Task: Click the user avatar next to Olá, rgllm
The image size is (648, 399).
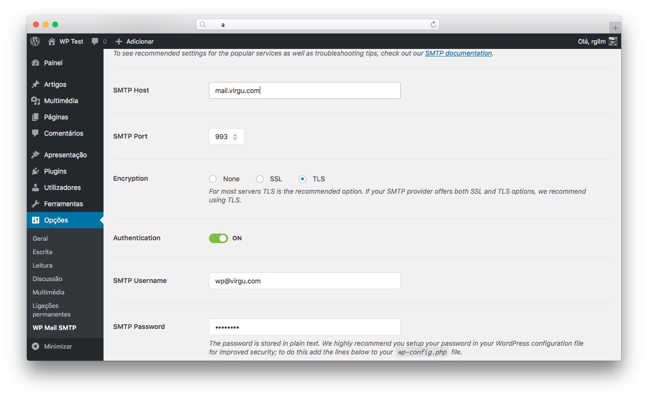Action: pyautogui.click(x=613, y=42)
